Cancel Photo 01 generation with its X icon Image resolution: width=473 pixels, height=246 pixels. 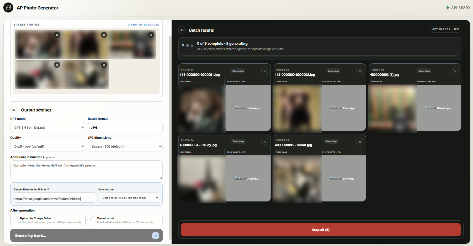pyautogui.click(x=265, y=71)
